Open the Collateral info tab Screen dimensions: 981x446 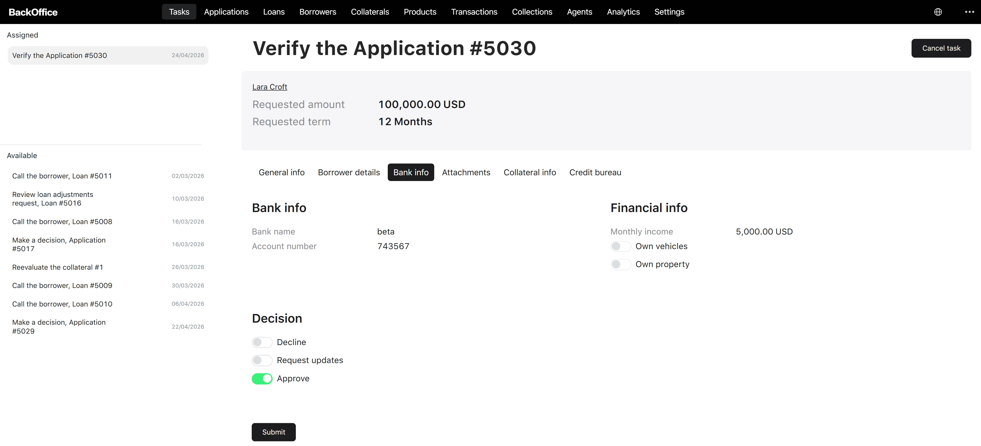click(x=530, y=172)
